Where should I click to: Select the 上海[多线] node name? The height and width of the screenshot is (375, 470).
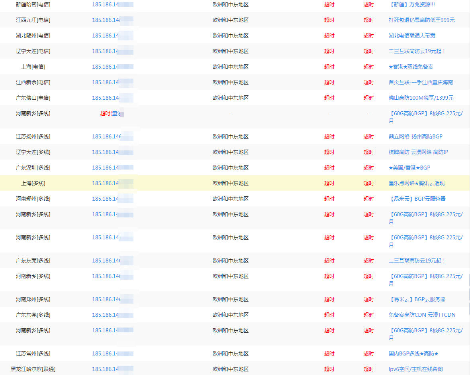(x=33, y=183)
